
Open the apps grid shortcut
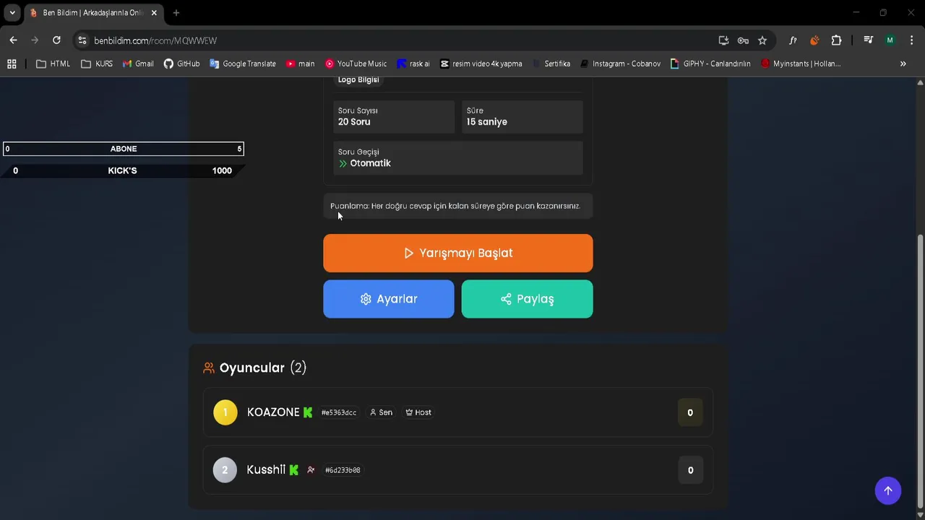click(x=12, y=64)
